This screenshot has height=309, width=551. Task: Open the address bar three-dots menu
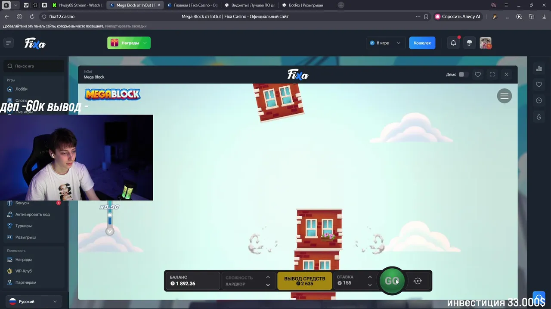point(418,16)
